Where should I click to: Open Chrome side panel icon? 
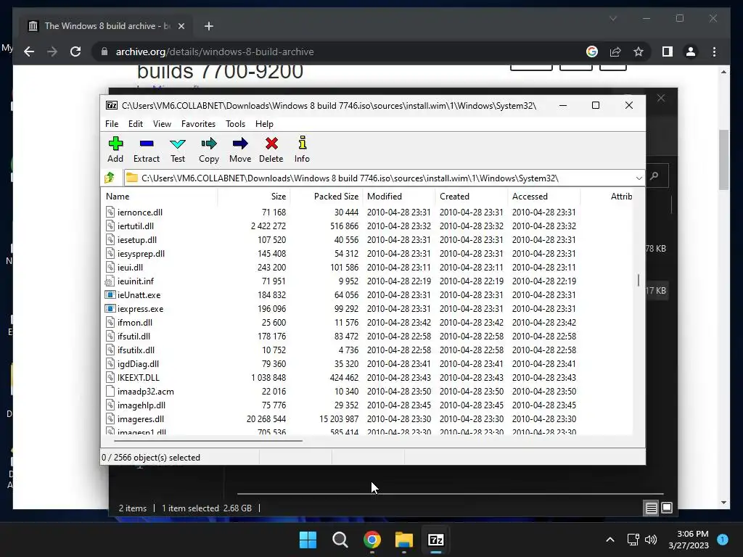click(668, 51)
